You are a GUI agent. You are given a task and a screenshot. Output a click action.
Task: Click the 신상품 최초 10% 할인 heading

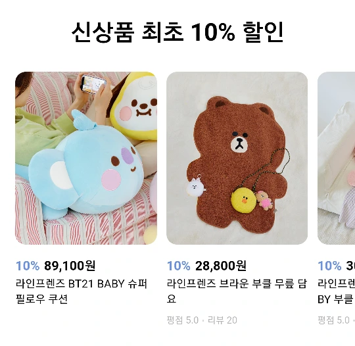[177, 32]
